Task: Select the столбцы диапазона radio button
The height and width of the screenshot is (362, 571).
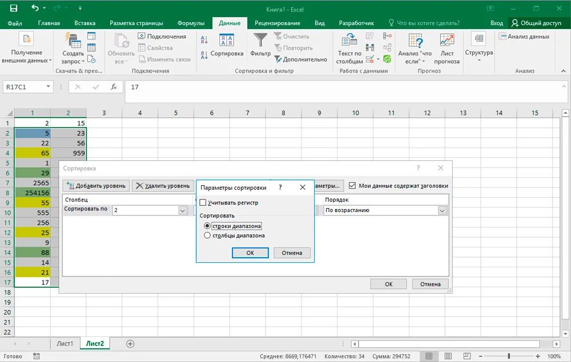Action: (207, 235)
